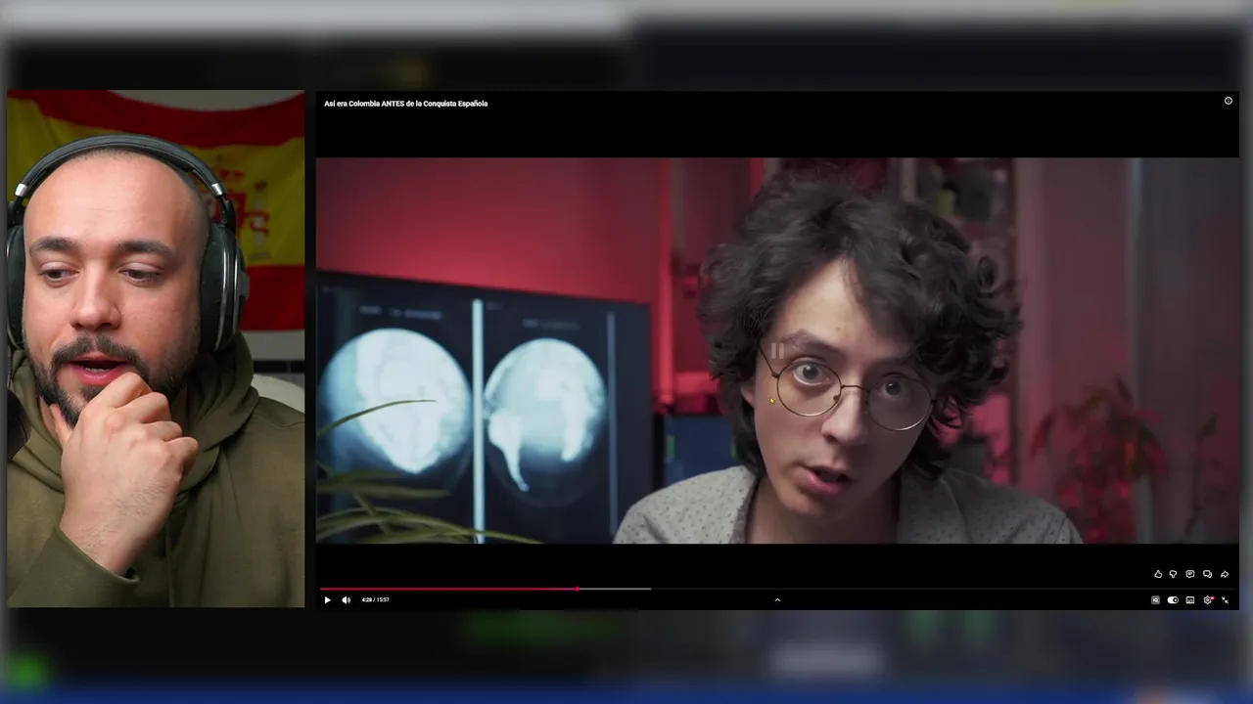Expand the upward chevron below the video
Image resolution: width=1253 pixels, height=704 pixels.
[x=777, y=600]
